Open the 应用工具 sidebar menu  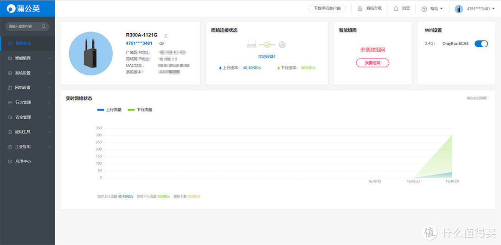coord(27,132)
